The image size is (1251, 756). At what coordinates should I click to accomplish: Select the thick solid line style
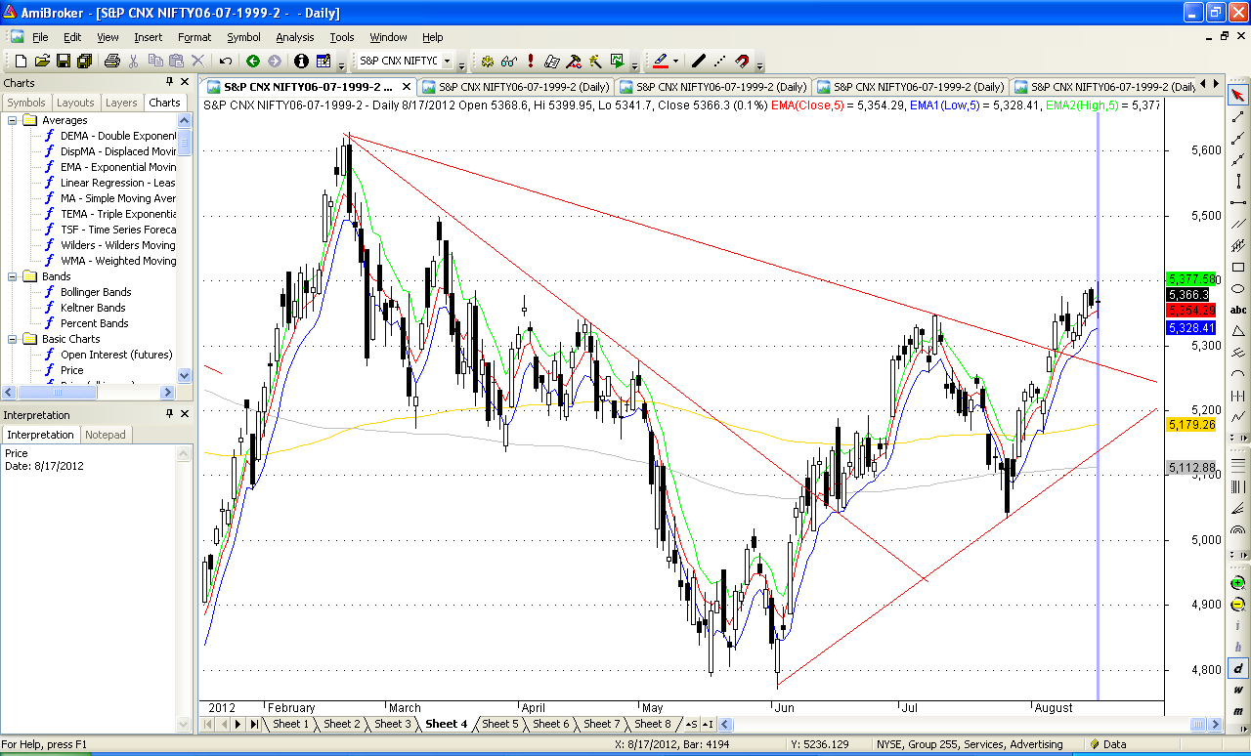[699, 61]
